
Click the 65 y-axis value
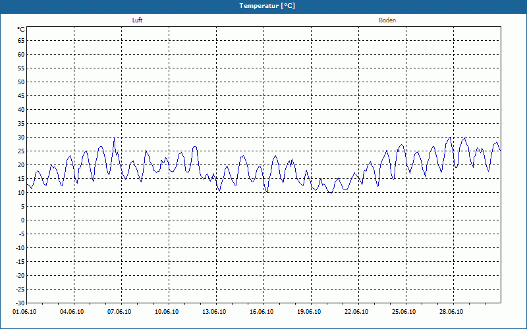[21, 41]
